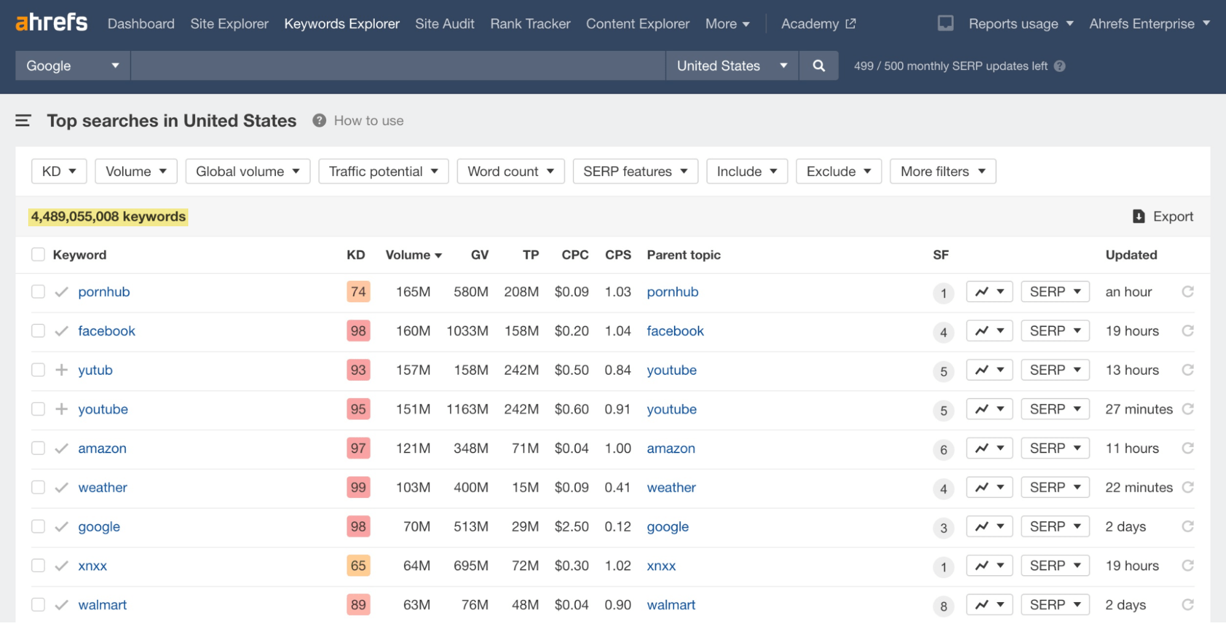Expand the SERP dropdown for google row
Screen dimensions: 1226x623
(x=1055, y=527)
